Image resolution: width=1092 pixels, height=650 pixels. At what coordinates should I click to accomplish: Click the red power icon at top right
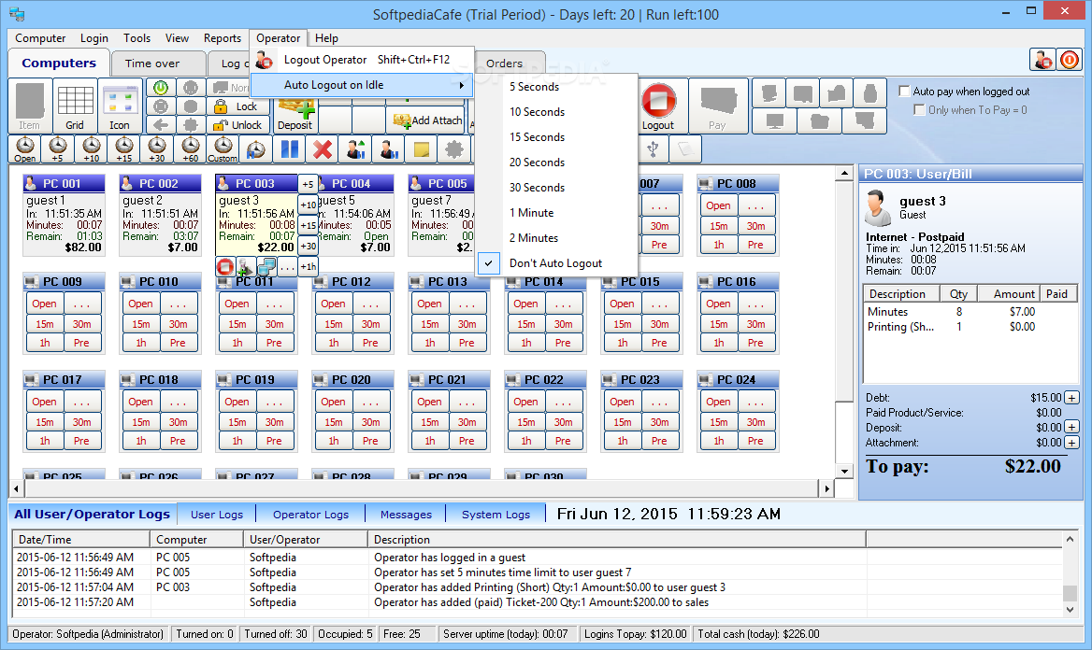(x=1069, y=60)
